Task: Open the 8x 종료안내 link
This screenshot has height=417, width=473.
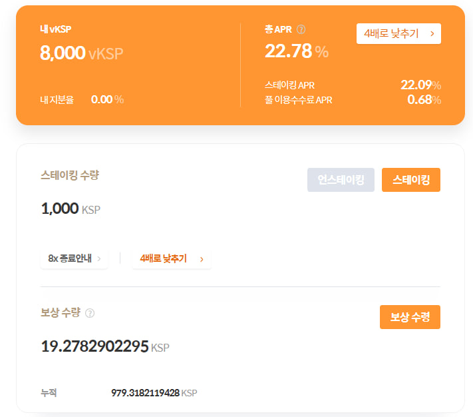Action: 75,258
